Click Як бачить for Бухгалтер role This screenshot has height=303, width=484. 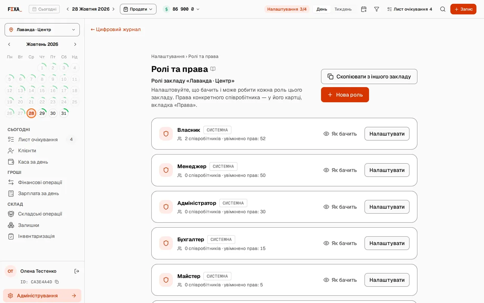click(340, 243)
